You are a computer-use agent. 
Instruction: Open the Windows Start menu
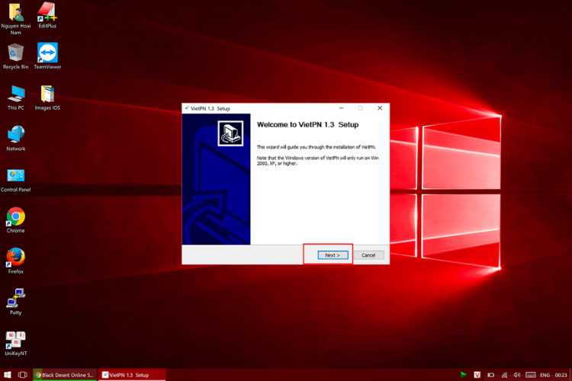click(x=8, y=375)
